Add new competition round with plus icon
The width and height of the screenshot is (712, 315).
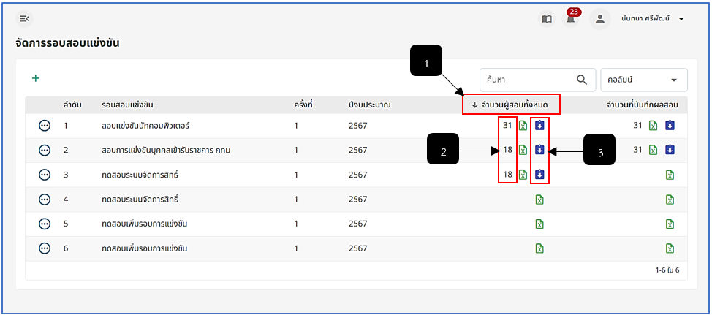[35, 78]
